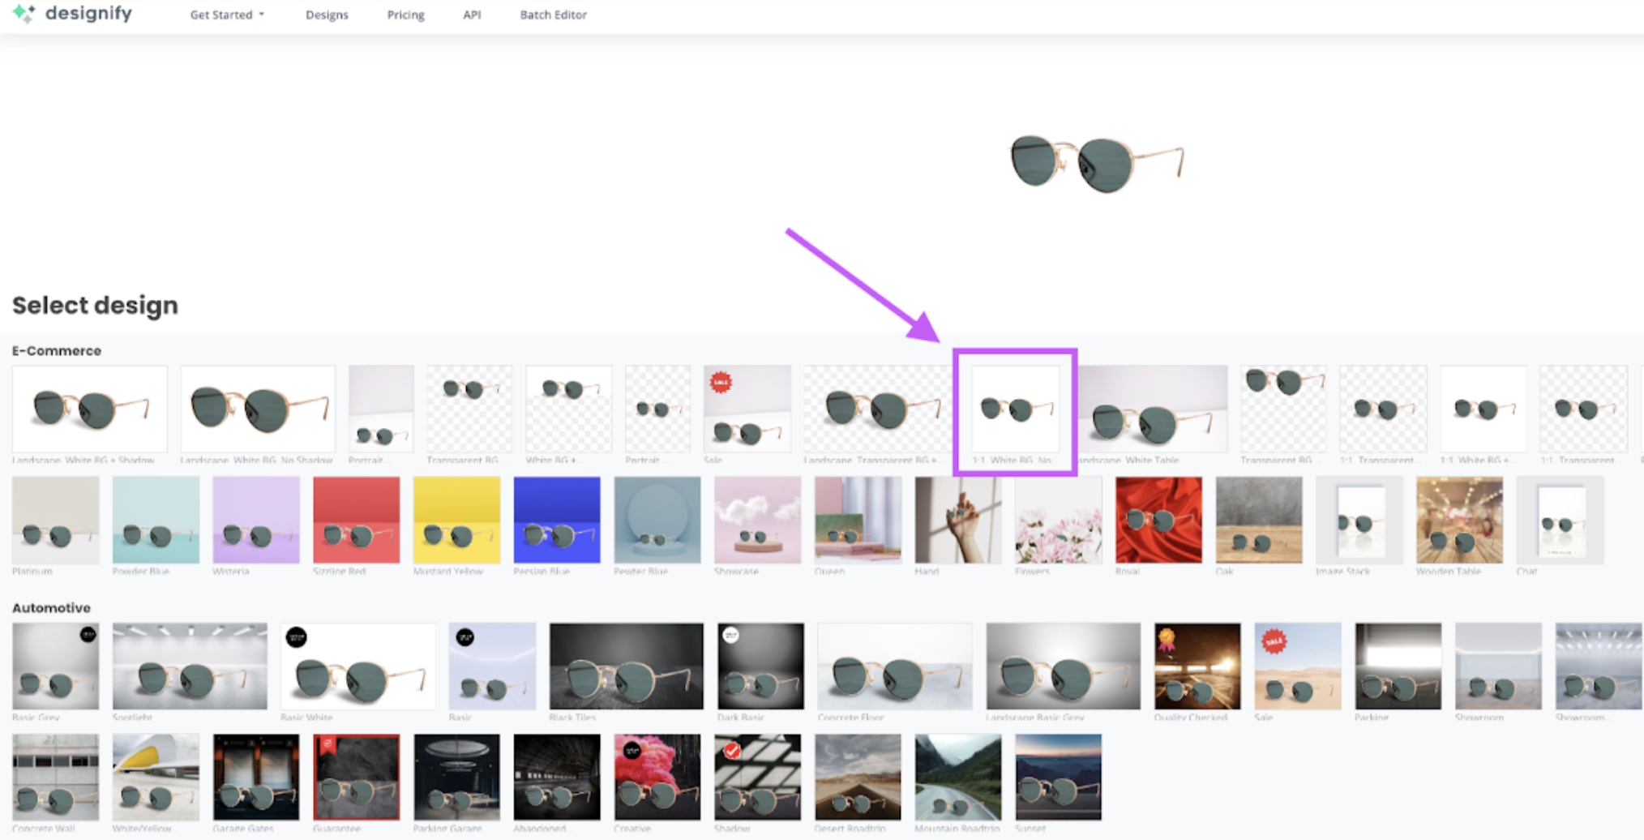The height and width of the screenshot is (840, 1644).
Task: Open the Batch Editor
Action: pos(554,15)
